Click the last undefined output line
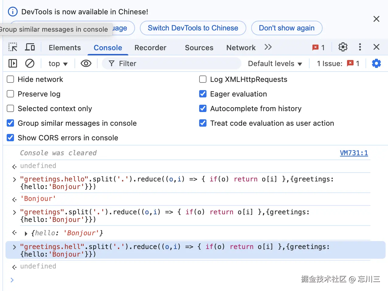388x291 pixels. (38, 266)
